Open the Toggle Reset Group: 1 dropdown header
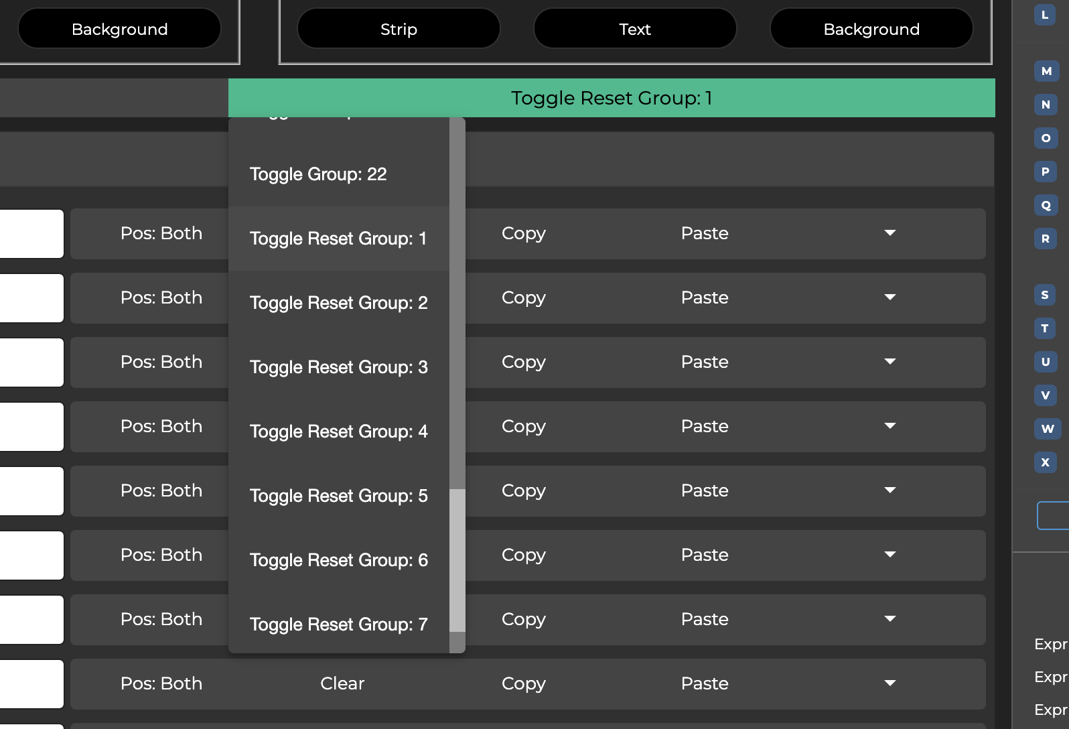 pyautogui.click(x=611, y=98)
